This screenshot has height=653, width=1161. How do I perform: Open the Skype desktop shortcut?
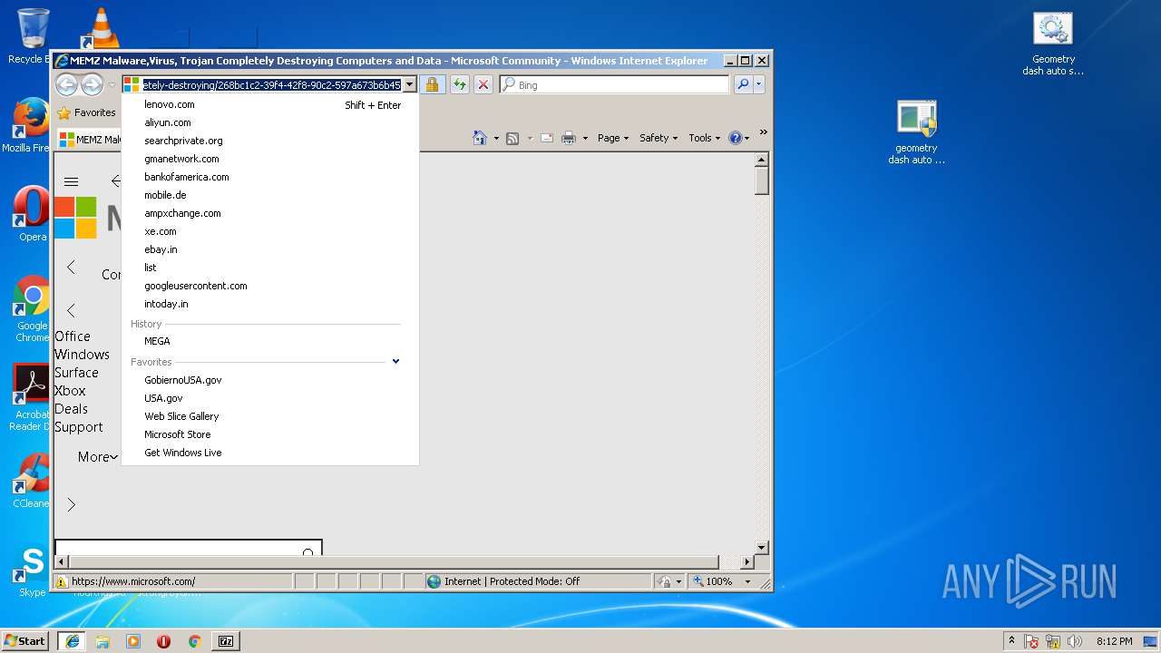click(32, 571)
